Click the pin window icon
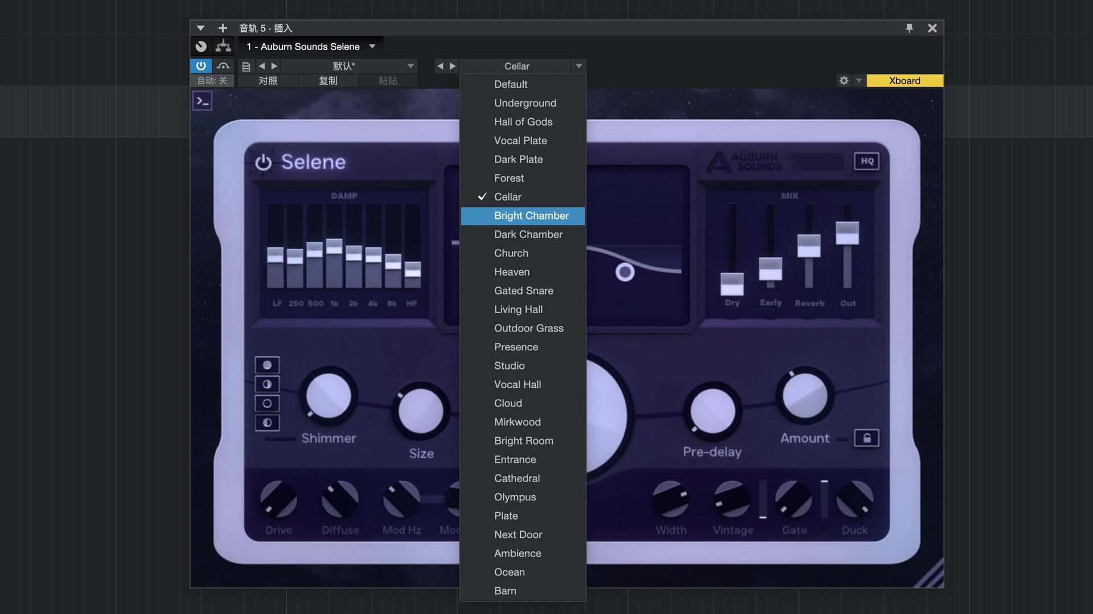Screen dimensions: 1093x614 (x=909, y=28)
